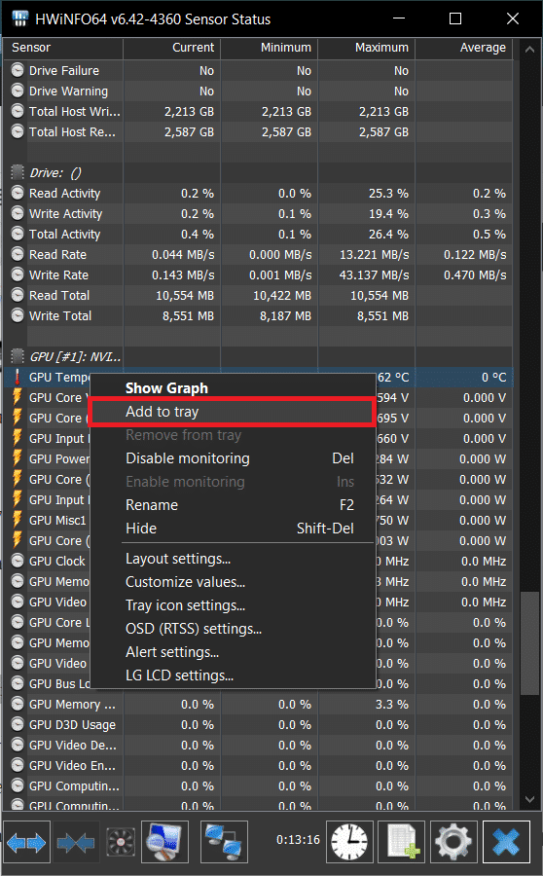This screenshot has height=876, width=543.
Task: Click the Write Total sensor icon
Action: (18, 315)
